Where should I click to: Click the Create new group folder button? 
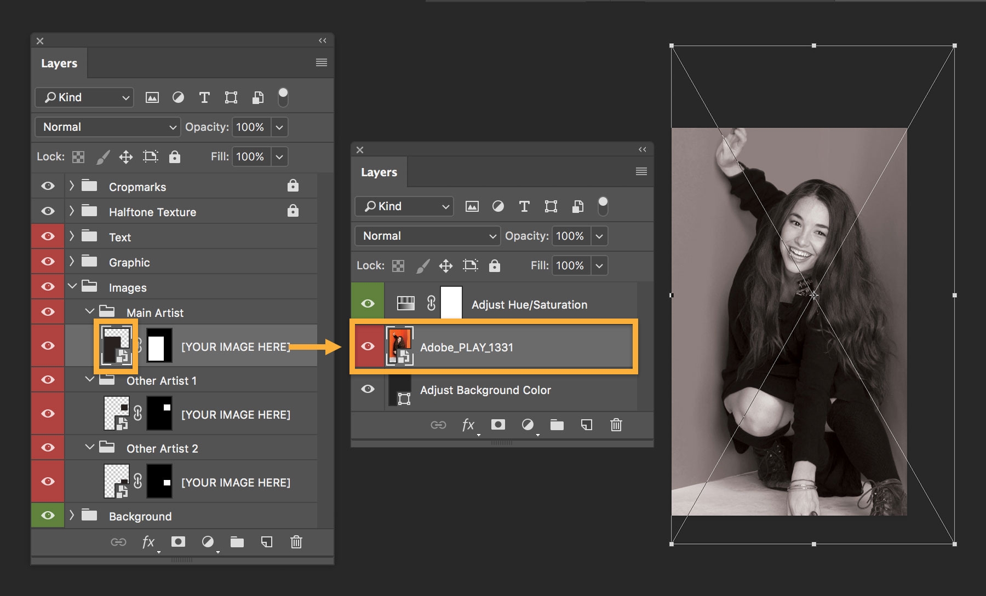pyautogui.click(x=237, y=542)
